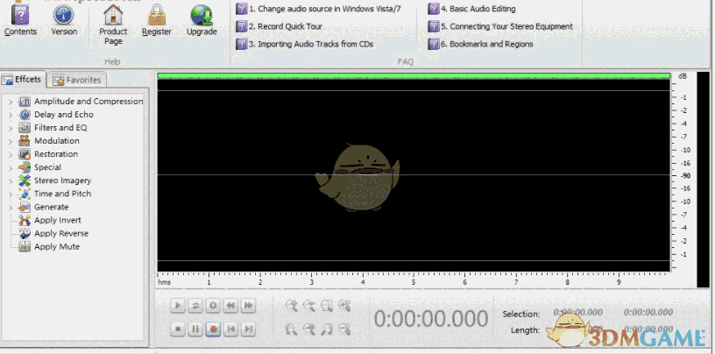Open FAQ 2 Record Quick Tour
Viewport: 715px width, 354px height.
pos(279,26)
